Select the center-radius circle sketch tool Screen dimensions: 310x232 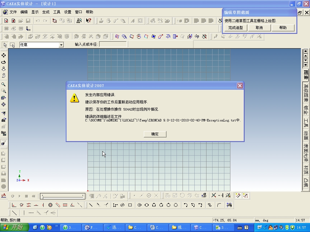(139, 205)
